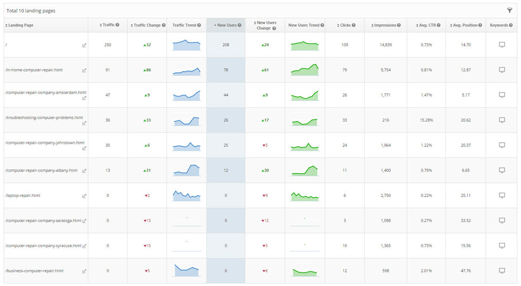Sort by the New Users column header
This screenshot has width=521, height=286.
[227, 25]
